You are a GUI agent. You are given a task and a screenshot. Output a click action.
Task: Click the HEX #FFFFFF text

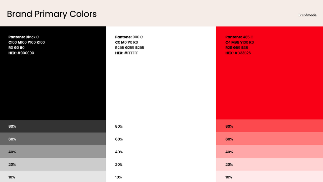tap(127, 53)
